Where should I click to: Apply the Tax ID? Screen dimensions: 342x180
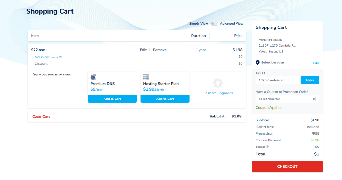coord(309,80)
